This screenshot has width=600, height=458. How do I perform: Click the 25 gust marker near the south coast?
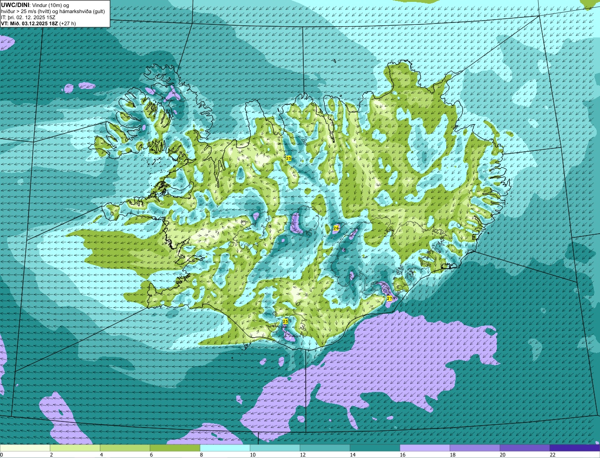click(285, 321)
